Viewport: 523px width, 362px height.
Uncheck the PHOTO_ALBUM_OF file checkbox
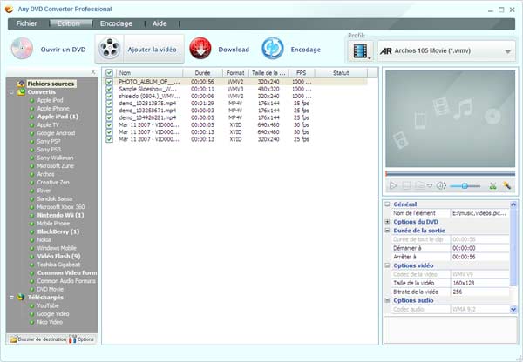tap(109, 82)
